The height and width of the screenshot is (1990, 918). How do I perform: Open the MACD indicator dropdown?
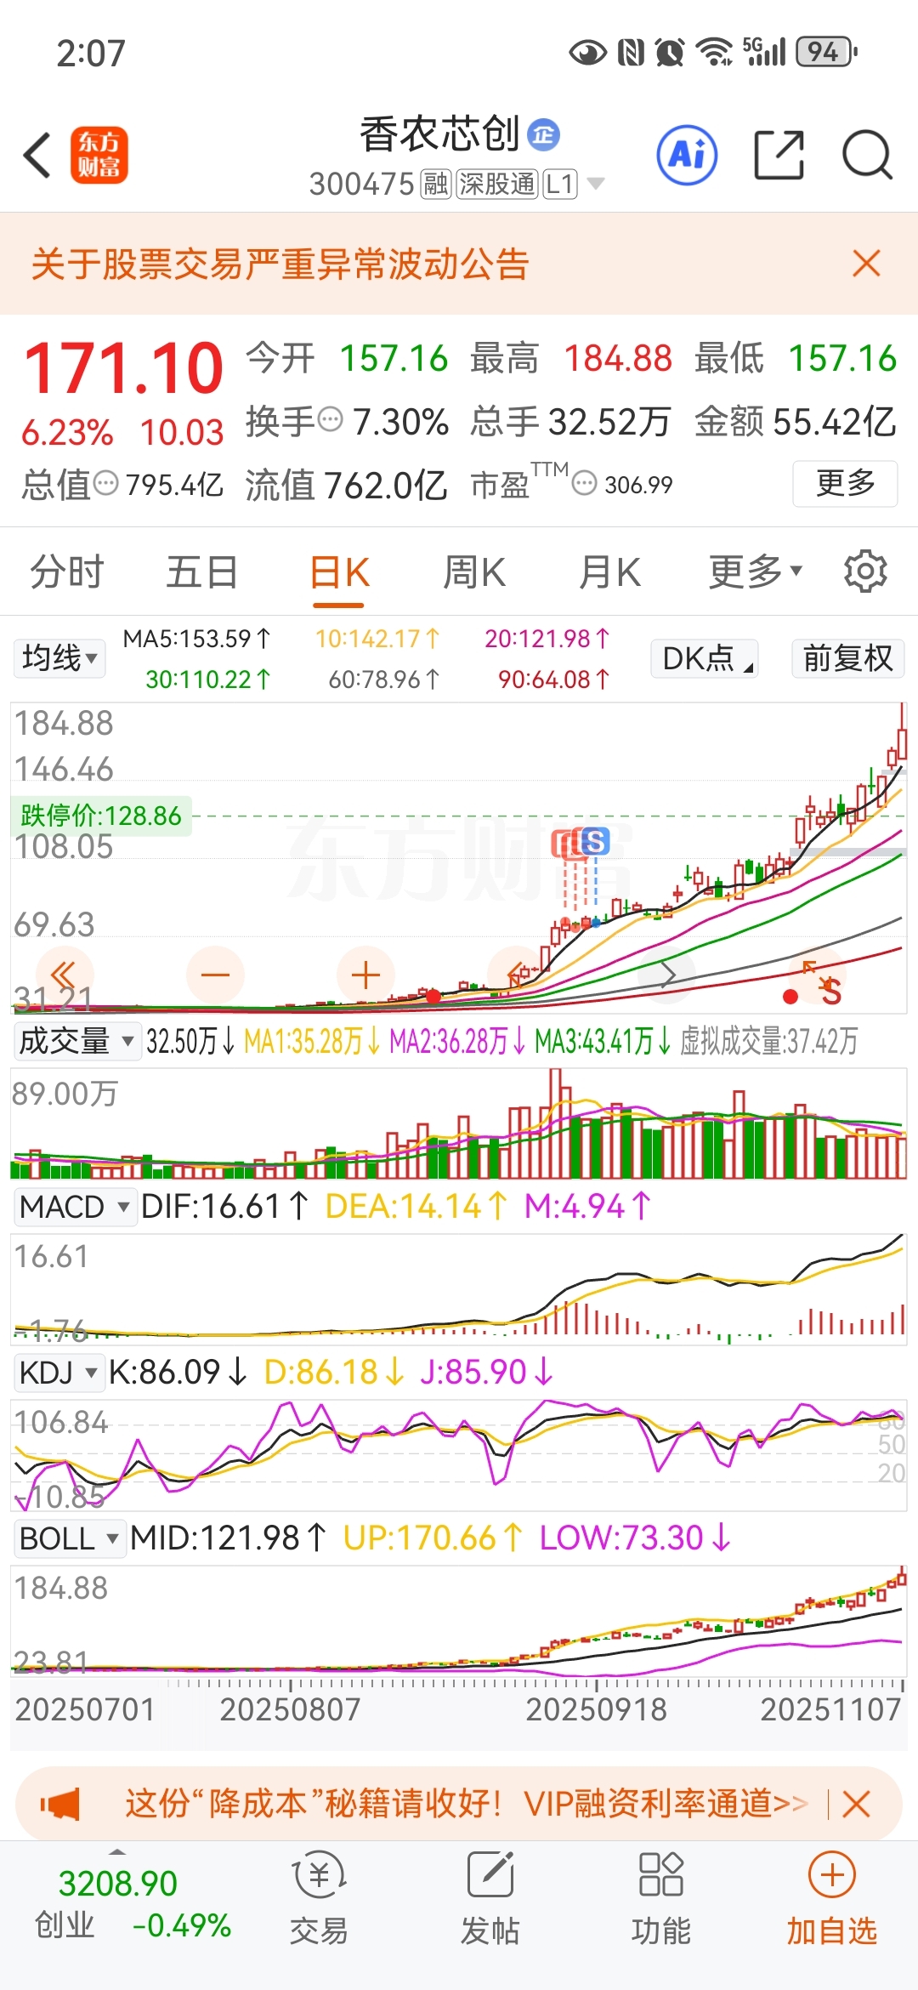75,1207
